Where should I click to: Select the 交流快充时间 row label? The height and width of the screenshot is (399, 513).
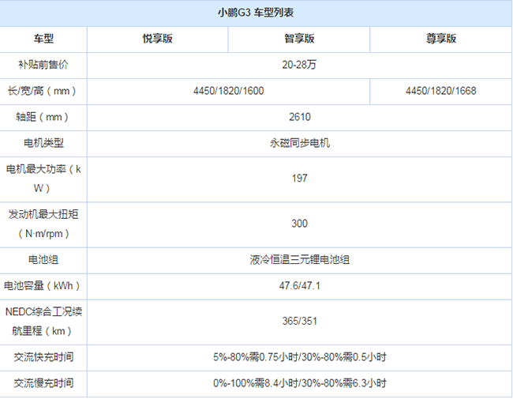point(43,357)
